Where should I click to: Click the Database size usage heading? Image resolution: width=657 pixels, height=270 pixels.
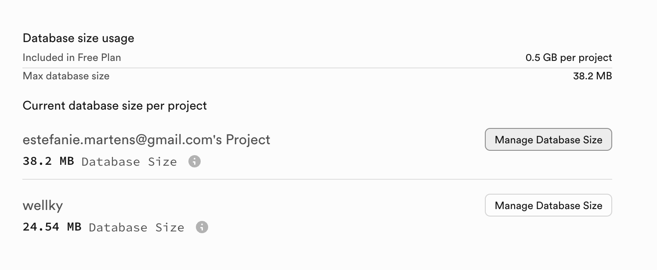point(78,39)
